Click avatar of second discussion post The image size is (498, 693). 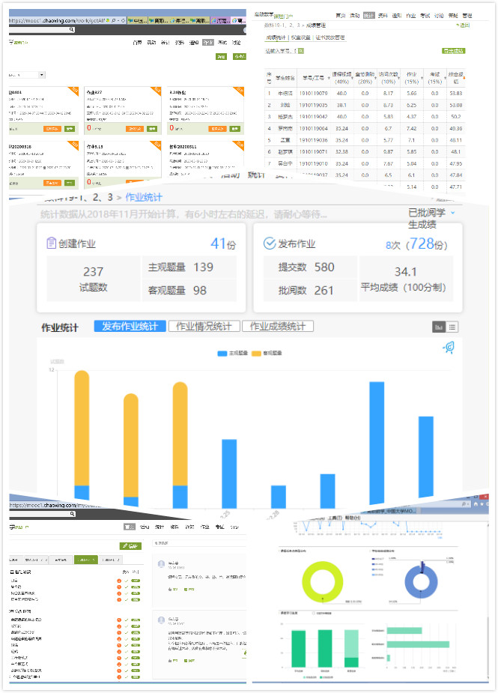tap(159, 619)
